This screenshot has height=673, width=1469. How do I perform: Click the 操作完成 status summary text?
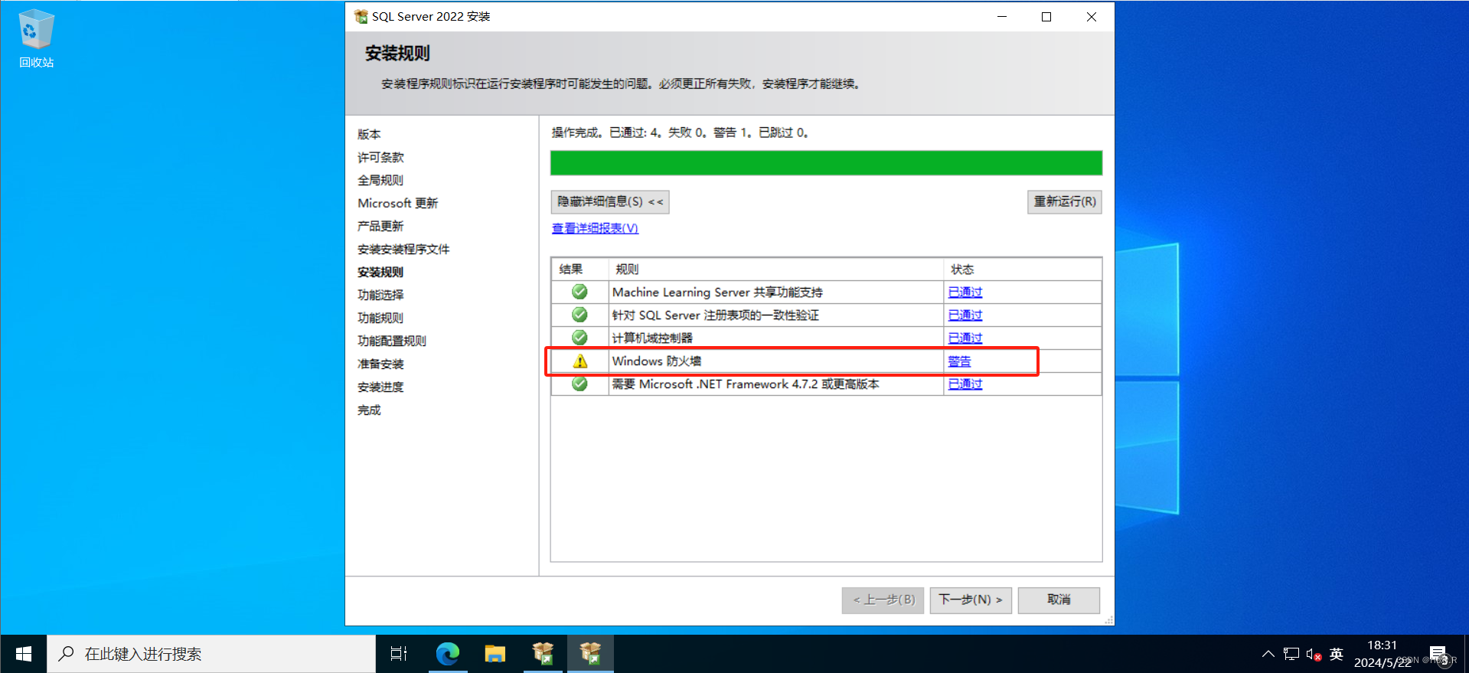[x=680, y=132]
